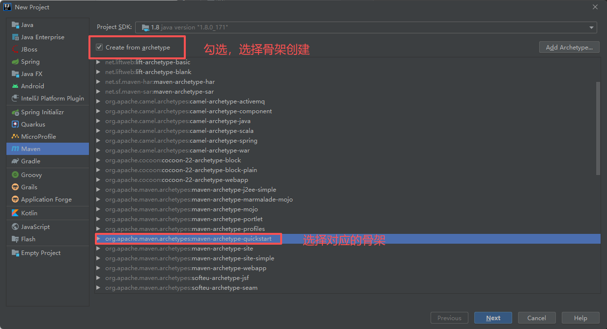This screenshot has width=607, height=329.
Task: Expand camel-archetype-activemq node
Action: click(98, 101)
